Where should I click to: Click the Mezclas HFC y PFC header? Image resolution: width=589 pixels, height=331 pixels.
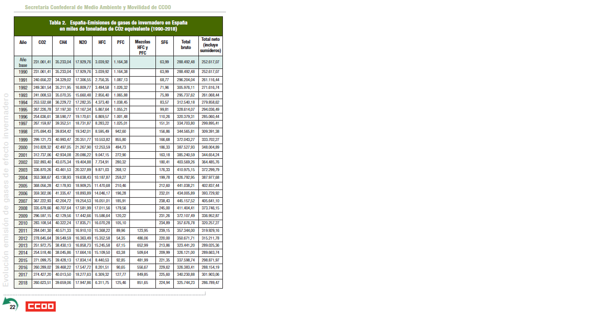pyautogui.click(x=143, y=48)
